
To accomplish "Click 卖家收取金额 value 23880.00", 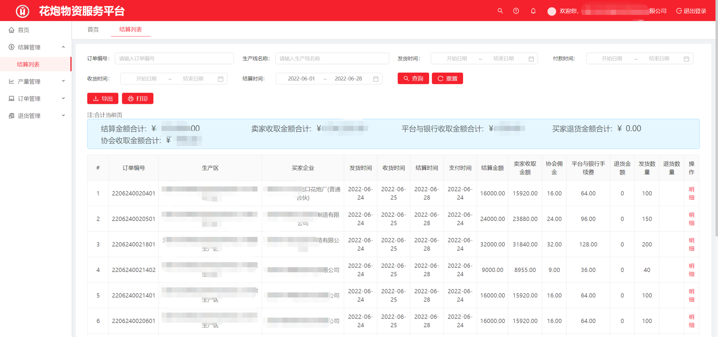I will tap(525, 219).
